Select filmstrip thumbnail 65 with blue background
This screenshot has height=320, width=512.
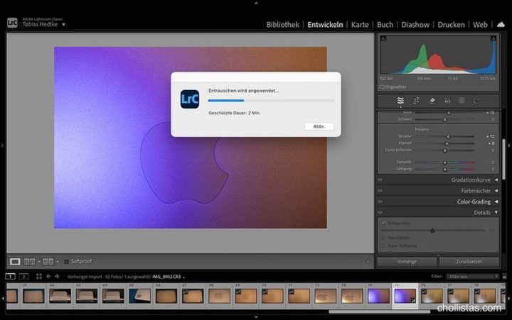(140, 296)
